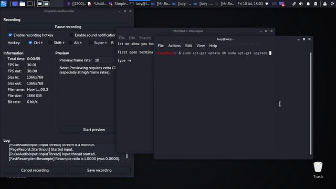Click the Total time value 0:00:59
Screen dimensions: 336x189
tap(34, 59)
